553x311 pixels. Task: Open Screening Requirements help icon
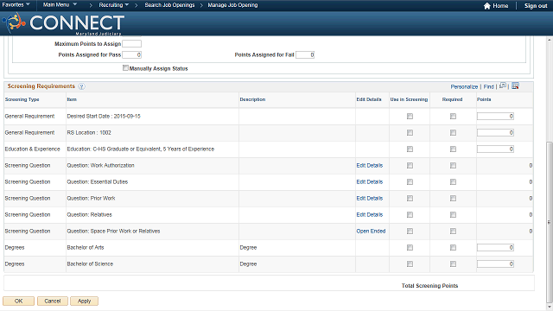pos(81,86)
